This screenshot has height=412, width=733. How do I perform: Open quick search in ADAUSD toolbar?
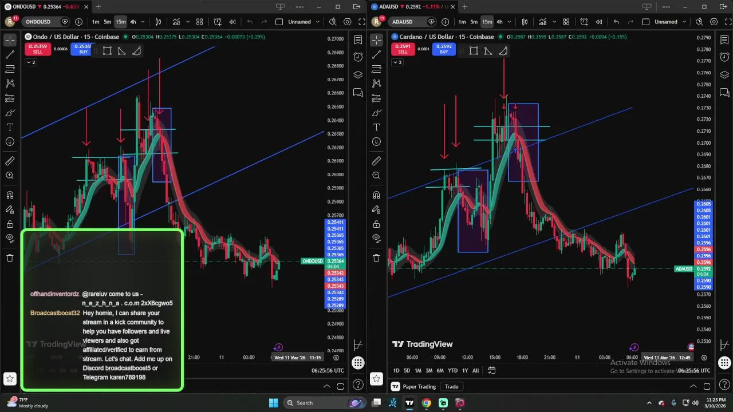699,22
